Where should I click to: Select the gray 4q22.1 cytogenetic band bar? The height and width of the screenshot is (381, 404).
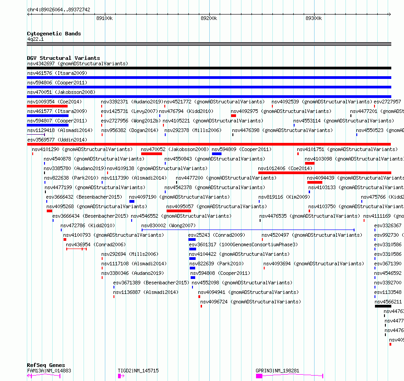tap(209, 44)
